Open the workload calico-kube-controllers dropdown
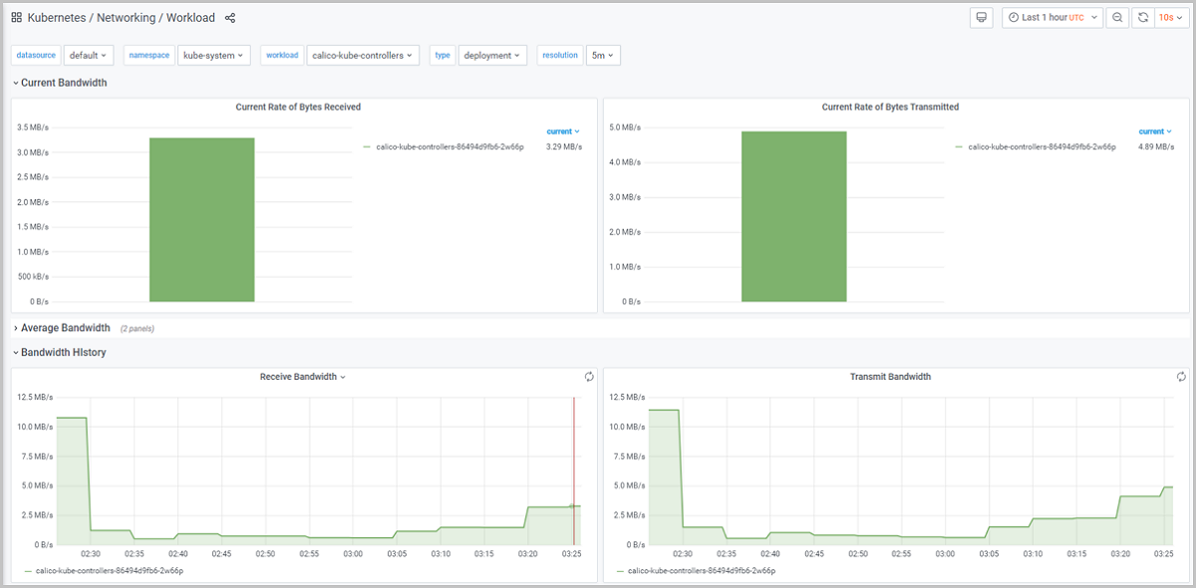Viewport: 1196px width, 588px height. click(363, 56)
